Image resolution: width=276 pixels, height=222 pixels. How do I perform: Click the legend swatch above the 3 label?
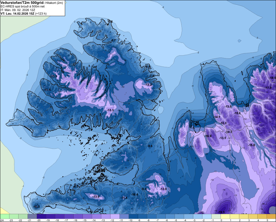[253, 216]
